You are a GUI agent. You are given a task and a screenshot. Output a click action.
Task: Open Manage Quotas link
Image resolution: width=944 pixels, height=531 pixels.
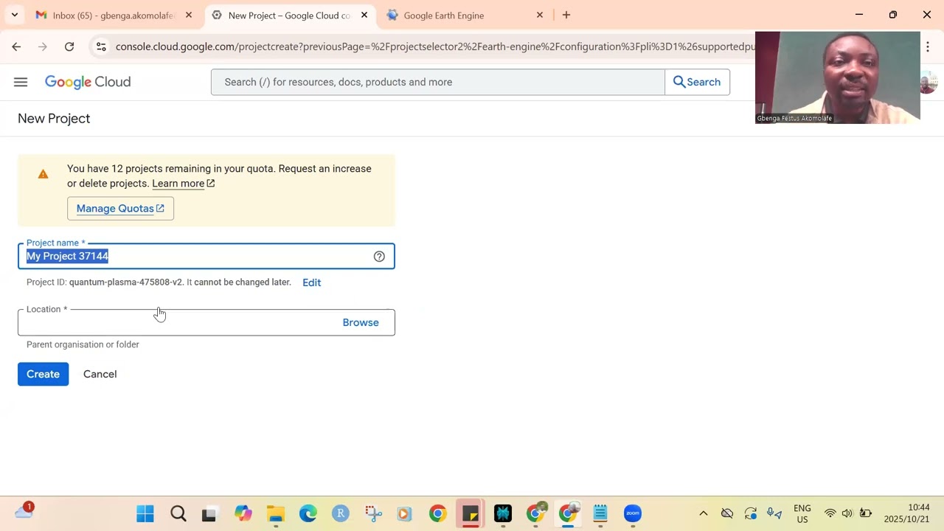coord(120,209)
